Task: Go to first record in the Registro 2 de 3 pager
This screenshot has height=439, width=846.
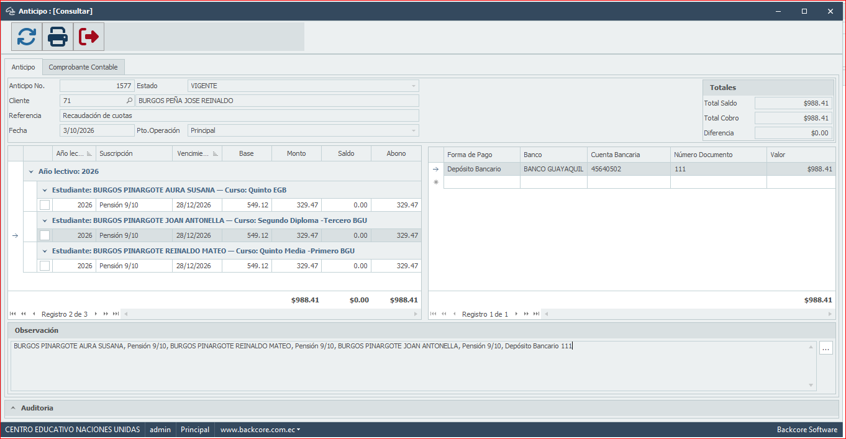Action: click(13, 314)
